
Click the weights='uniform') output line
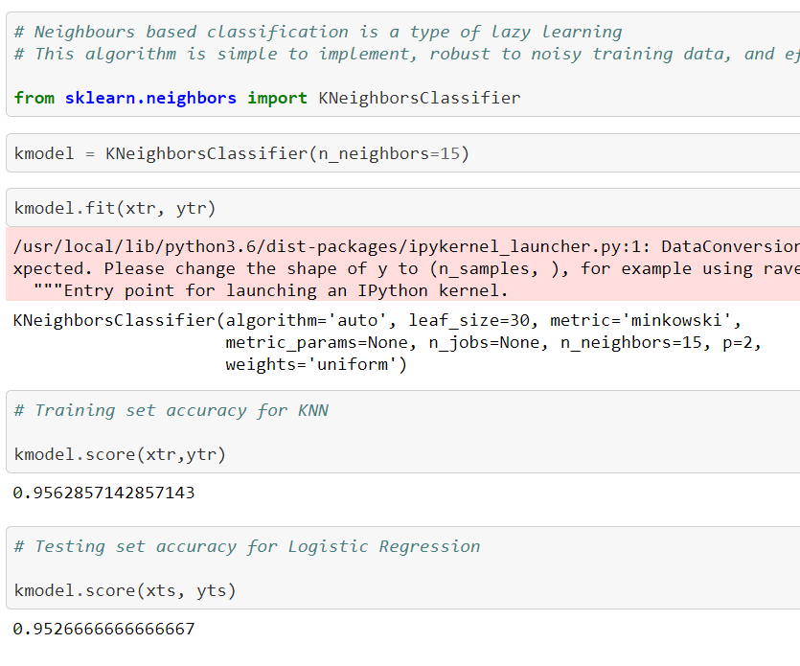316,364
